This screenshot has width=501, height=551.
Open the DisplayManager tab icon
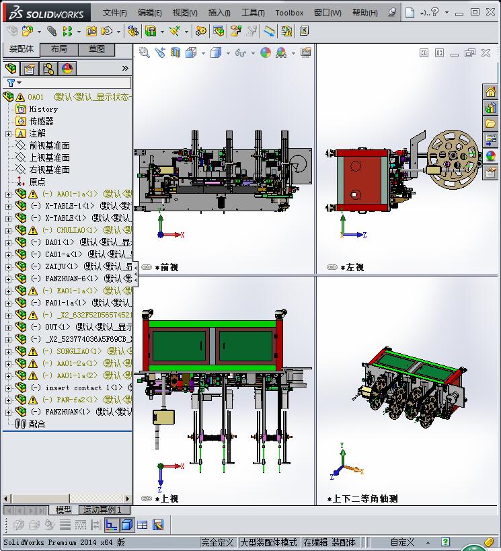click(67, 69)
